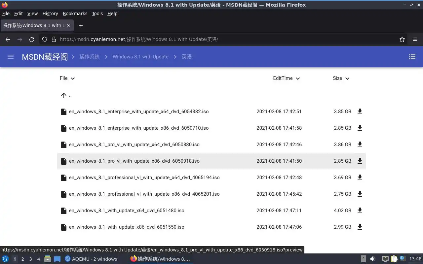Image resolution: width=423 pixels, height=264 pixels.
Task: Open a new tab
Action: pyautogui.click(x=81, y=25)
